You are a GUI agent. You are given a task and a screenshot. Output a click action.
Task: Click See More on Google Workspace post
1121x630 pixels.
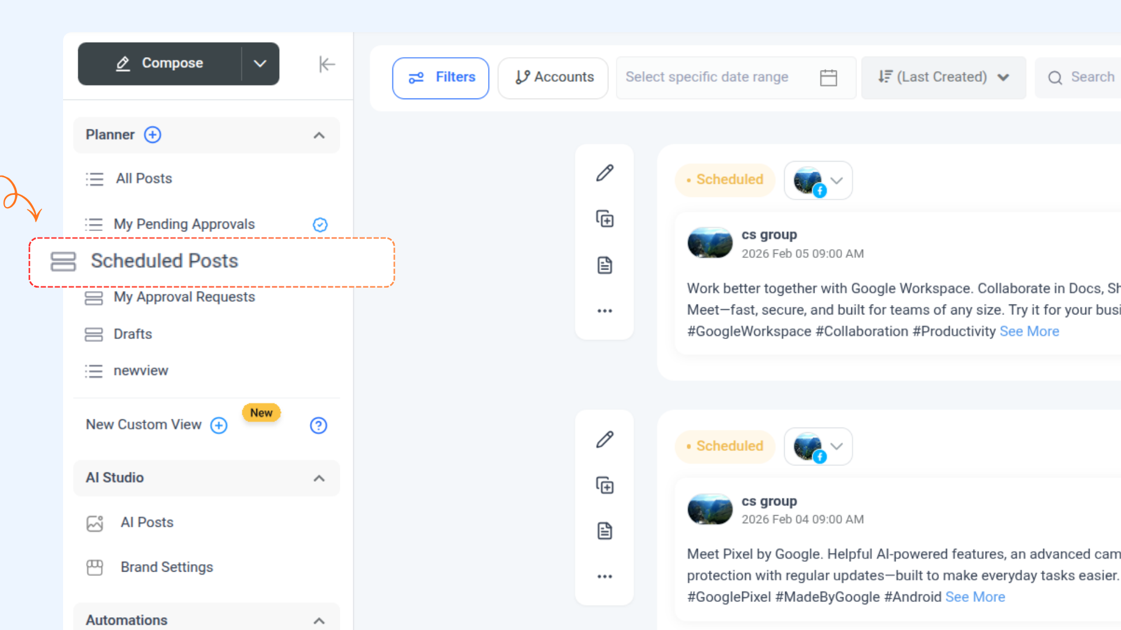pos(1029,331)
